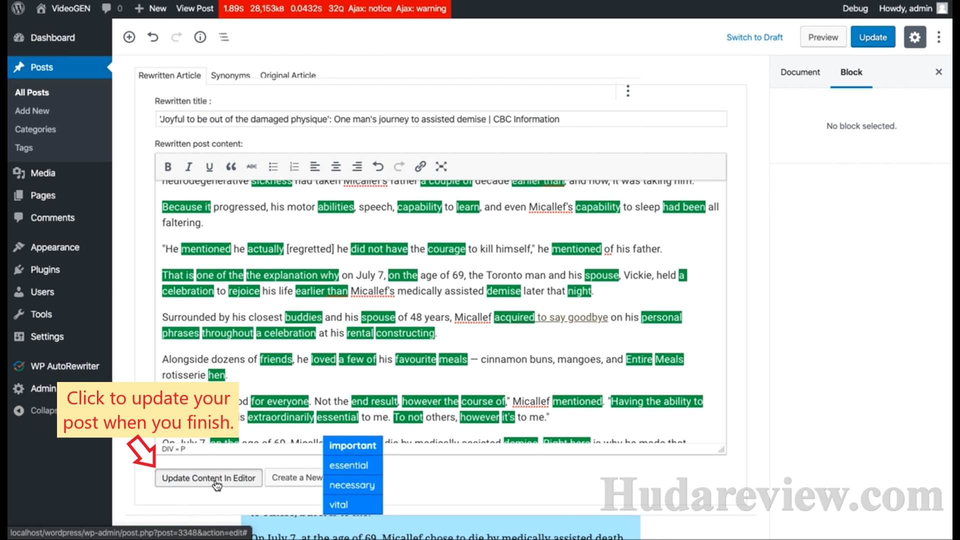Open Tags submenu

pyautogui.click(x=23, y=147)
